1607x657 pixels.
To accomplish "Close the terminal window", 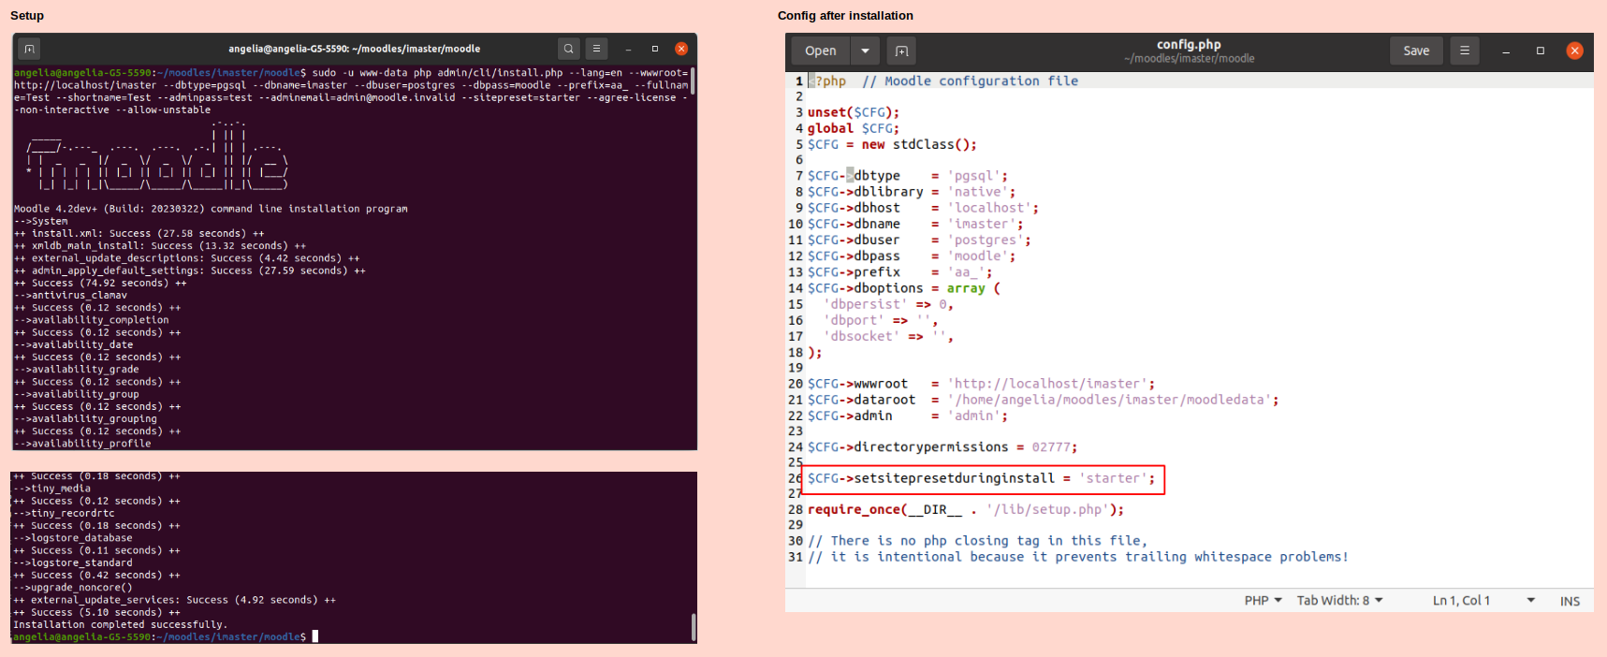I will click(x=681, y=49).
